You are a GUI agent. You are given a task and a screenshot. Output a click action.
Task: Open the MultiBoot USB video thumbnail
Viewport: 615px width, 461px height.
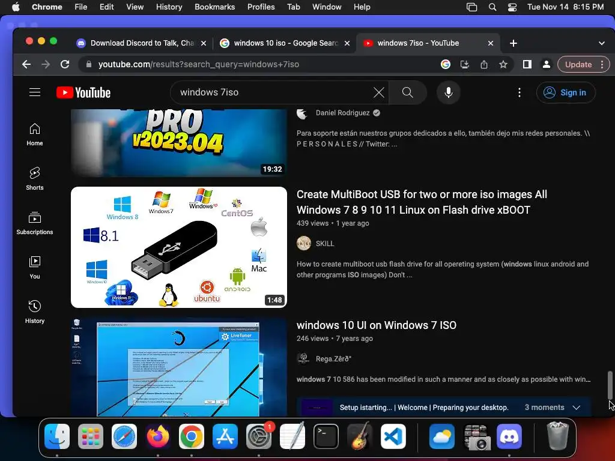pos(179,247)
